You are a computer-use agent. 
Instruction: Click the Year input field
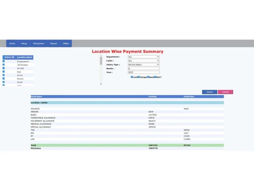[x=143, y=72]
